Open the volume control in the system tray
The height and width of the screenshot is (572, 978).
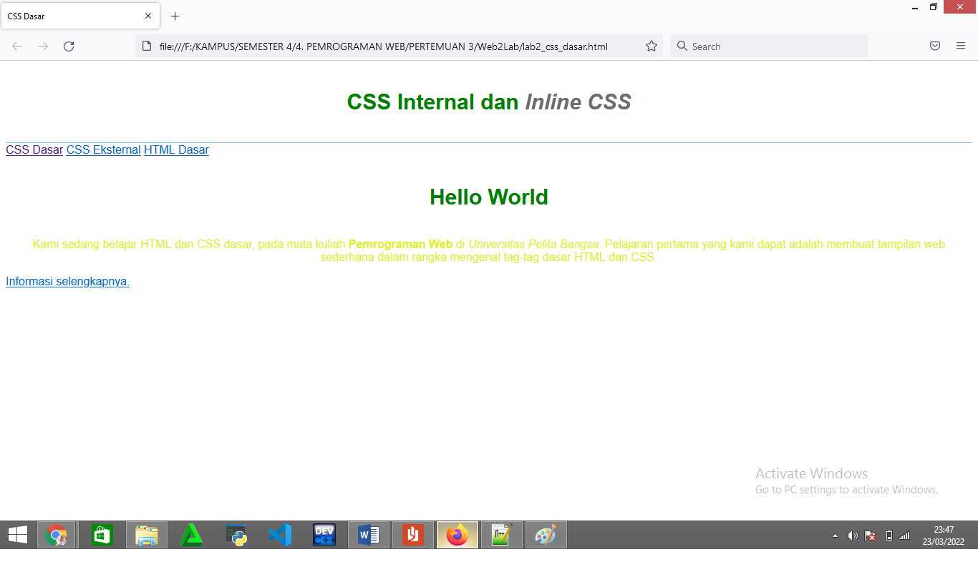852,535
